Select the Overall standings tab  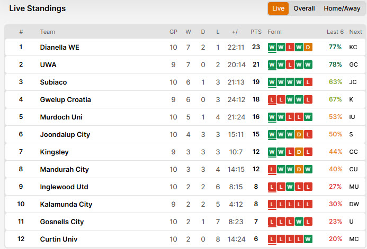pos(304,8)
